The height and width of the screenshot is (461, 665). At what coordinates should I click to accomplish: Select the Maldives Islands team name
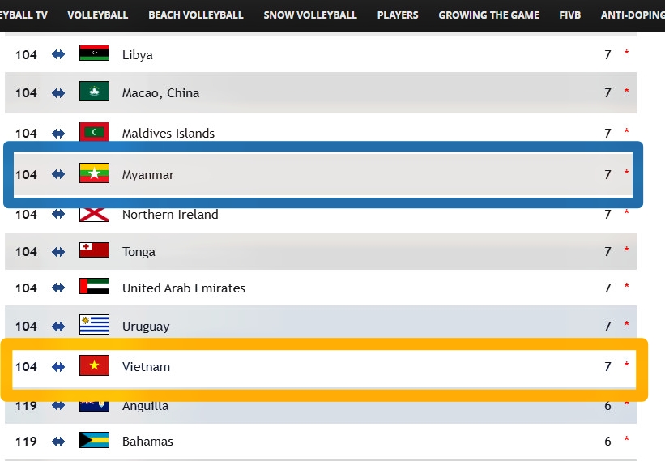pyautogui.click(x=168, y=133)
